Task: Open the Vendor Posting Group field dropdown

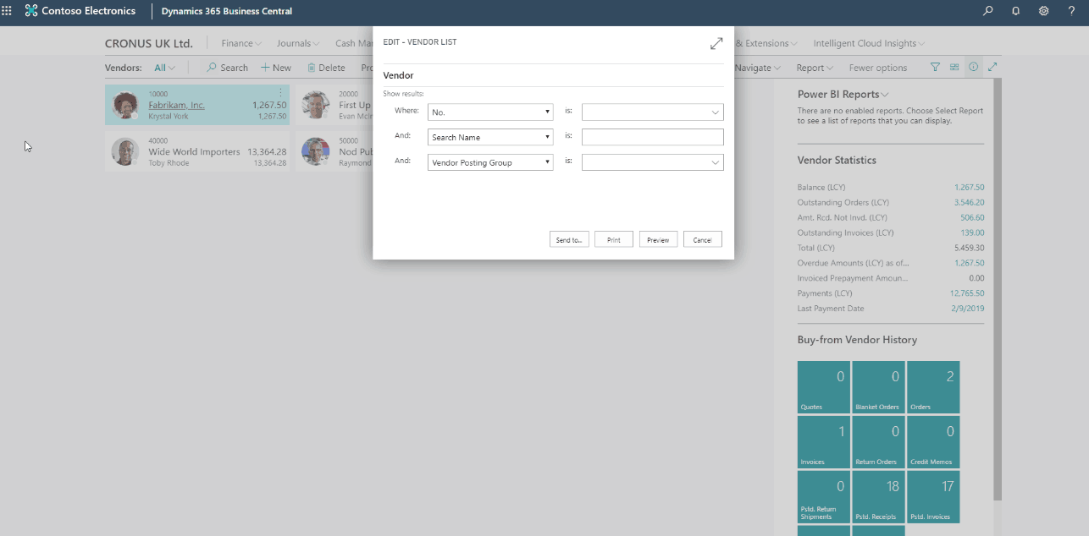Action: tap(490, 162)
